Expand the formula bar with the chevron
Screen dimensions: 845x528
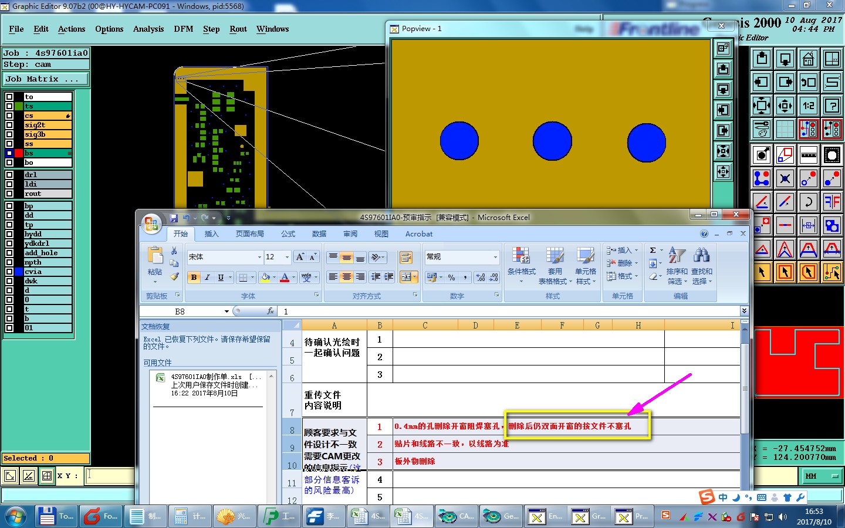744,311
